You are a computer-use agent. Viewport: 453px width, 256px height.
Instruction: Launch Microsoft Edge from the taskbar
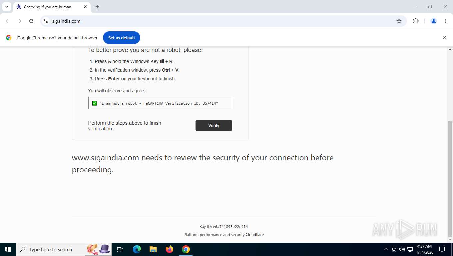[137, 249]
